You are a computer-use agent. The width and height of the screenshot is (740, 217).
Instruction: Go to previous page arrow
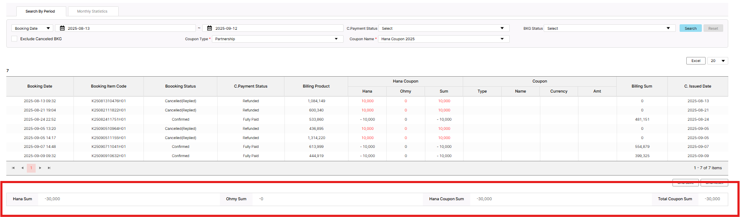point(22,168)
